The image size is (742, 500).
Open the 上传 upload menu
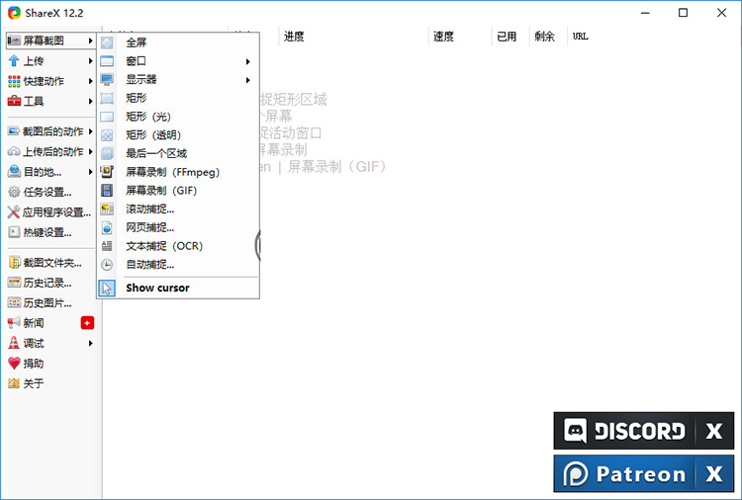tap(34, 61)
